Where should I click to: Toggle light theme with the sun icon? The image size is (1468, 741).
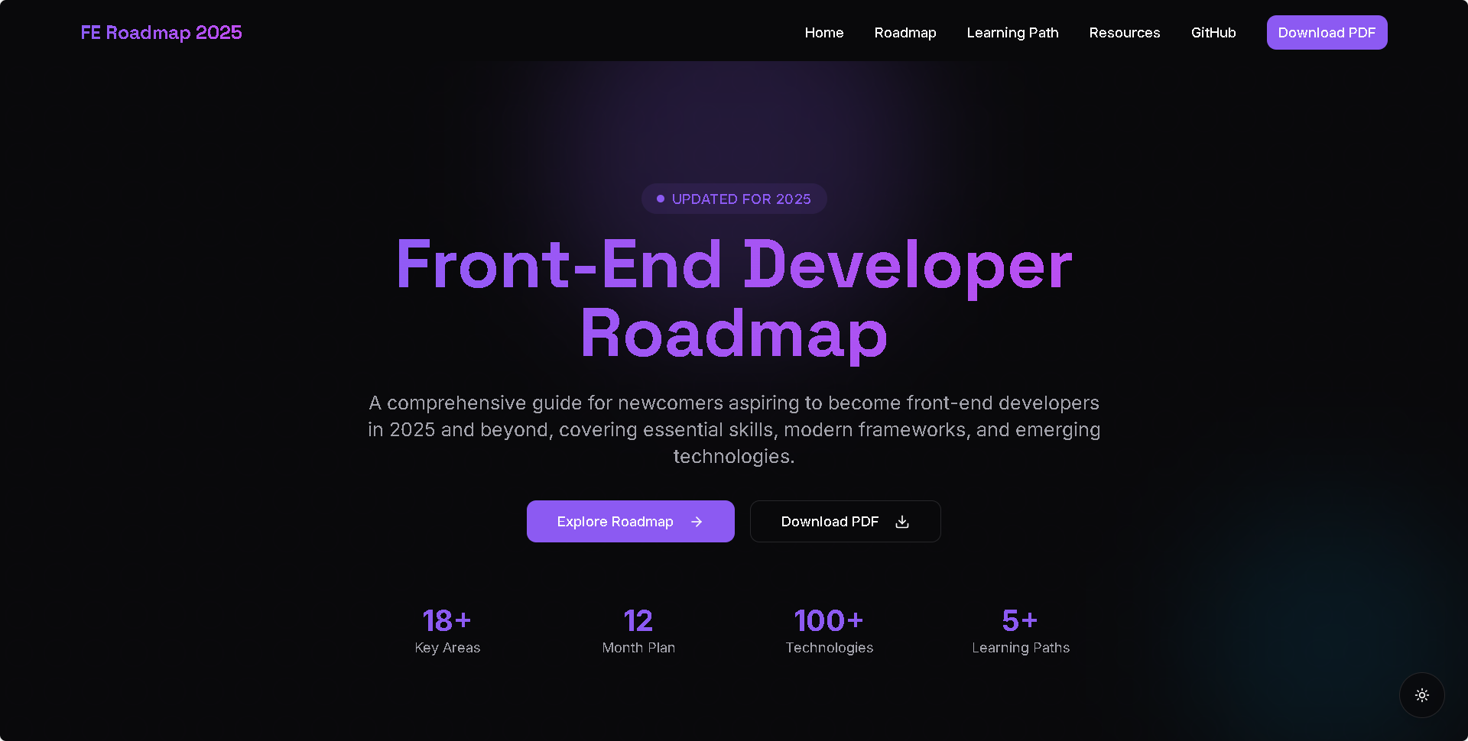(1422, 695)
